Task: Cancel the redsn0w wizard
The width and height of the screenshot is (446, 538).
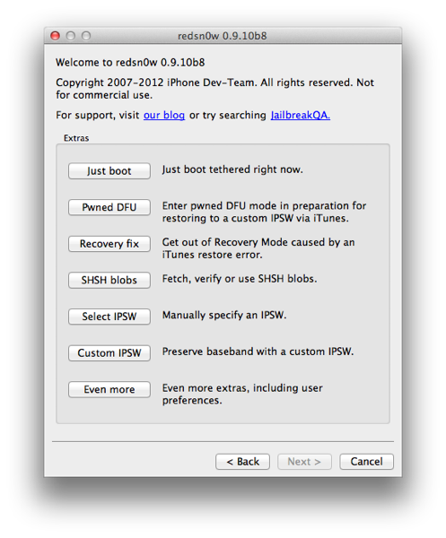Action: 367,462
